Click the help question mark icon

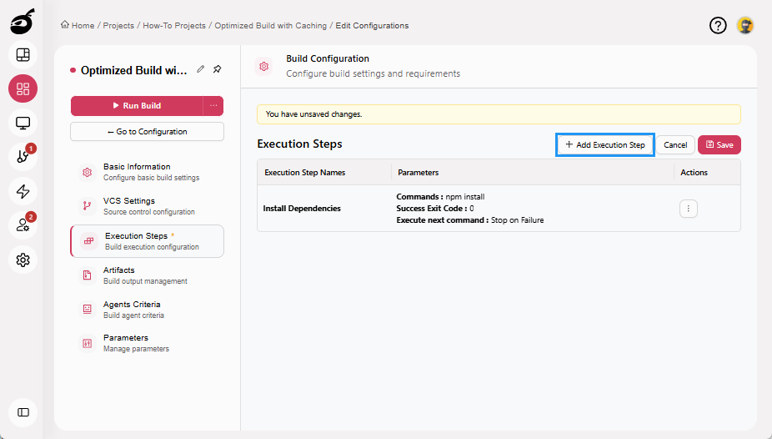[718, 25]
